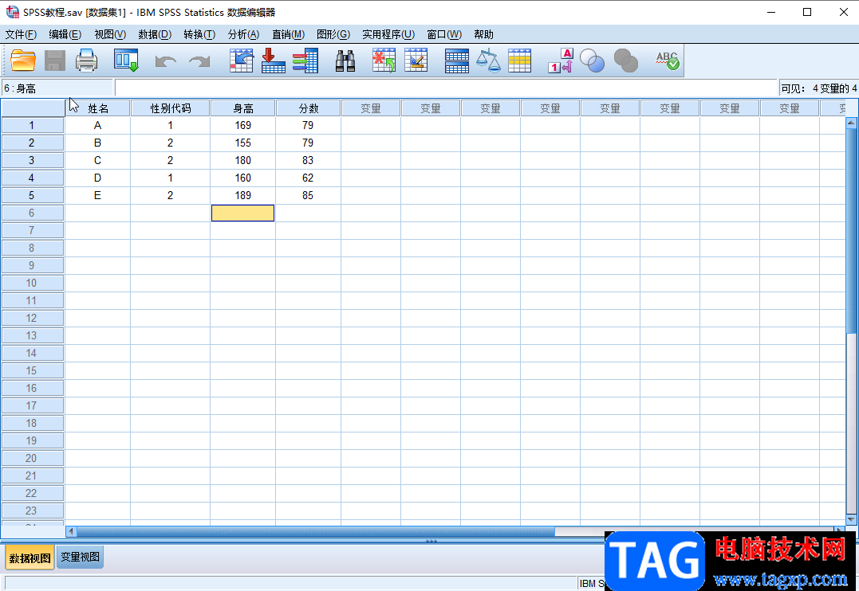The width and height of the screenshot is (859, 591).
Task: Open the 窗口(W) menu
Action: coord(444,34)
